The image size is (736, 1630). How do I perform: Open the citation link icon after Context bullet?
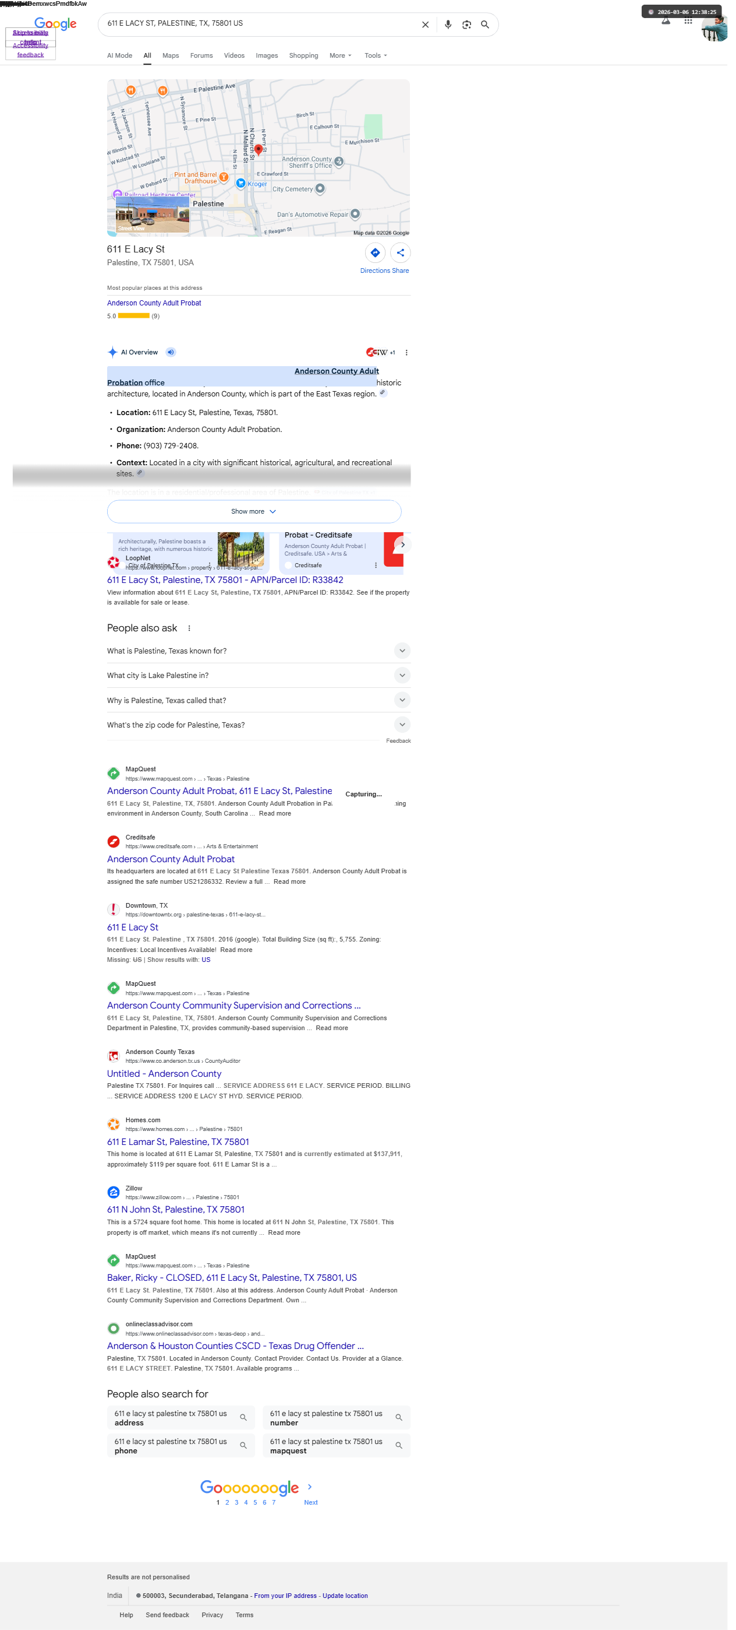(140, 473)
